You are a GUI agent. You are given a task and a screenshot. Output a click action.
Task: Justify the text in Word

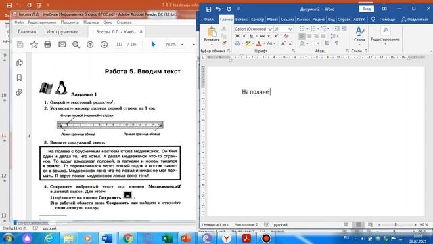pyautogui.click(x=323, y=36)
